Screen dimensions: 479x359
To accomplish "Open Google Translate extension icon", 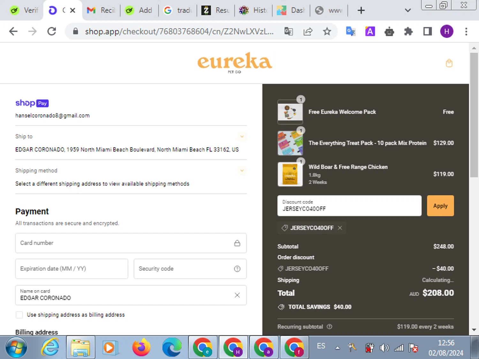I will pos(351,31).
